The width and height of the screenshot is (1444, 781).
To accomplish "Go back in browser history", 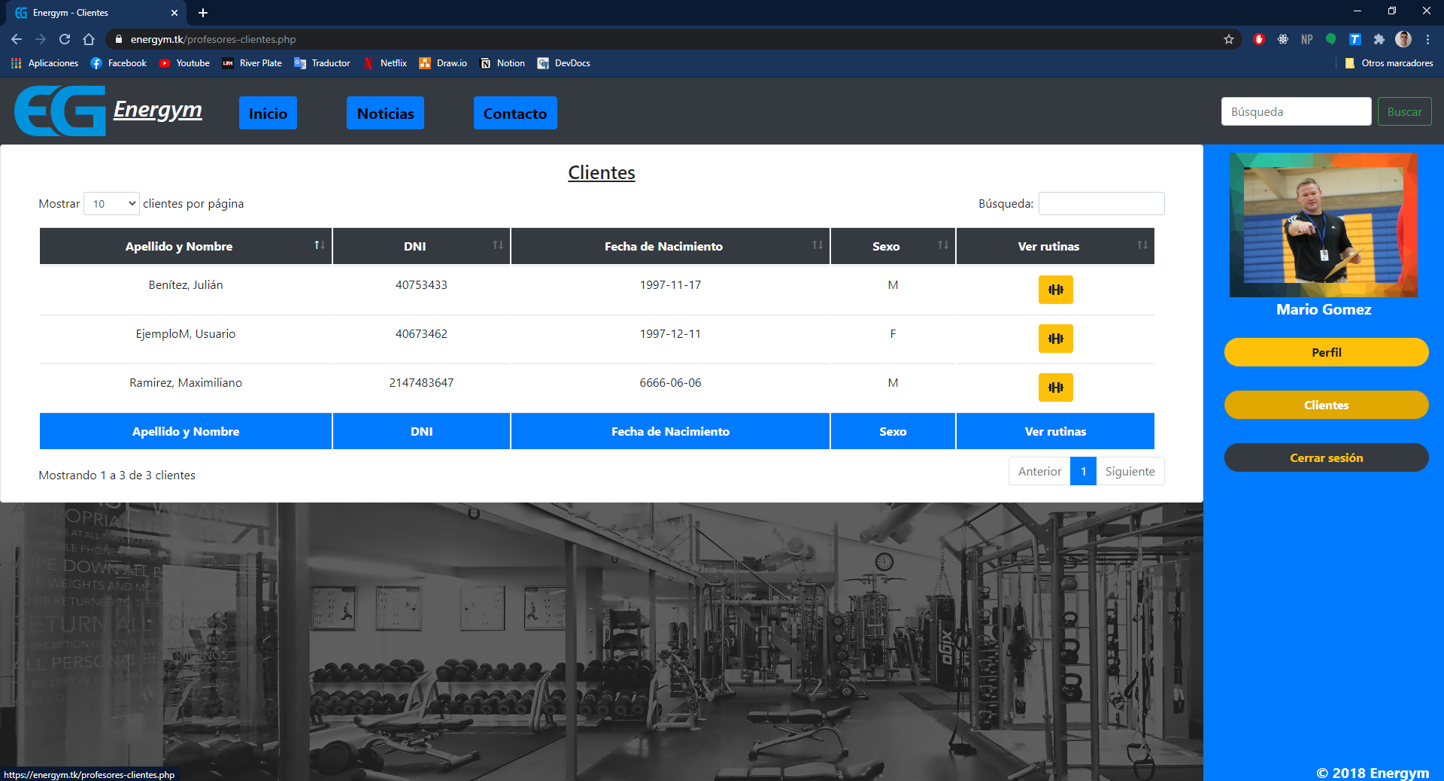I will (x=17, y=39).
